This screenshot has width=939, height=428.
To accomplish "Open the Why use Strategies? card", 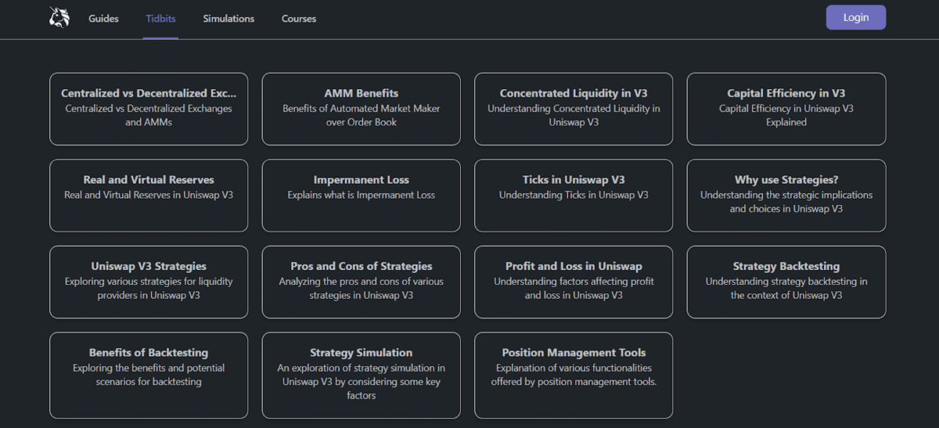I will coord(786,196).
